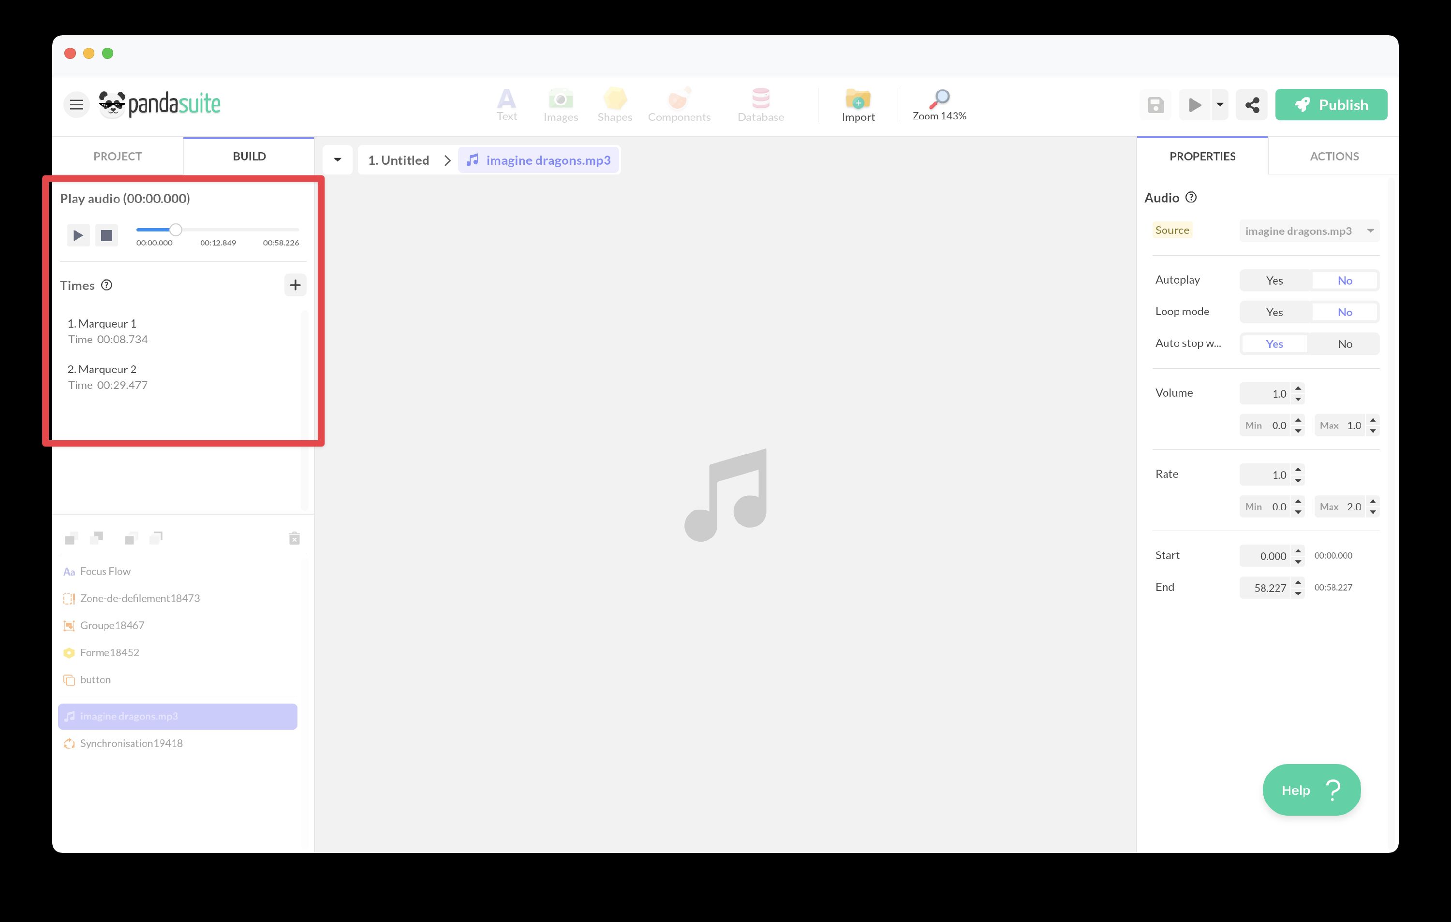The image size is (1451, 922).
Task: Set Loop mode to Yes
Action: tap(1274, 312)
